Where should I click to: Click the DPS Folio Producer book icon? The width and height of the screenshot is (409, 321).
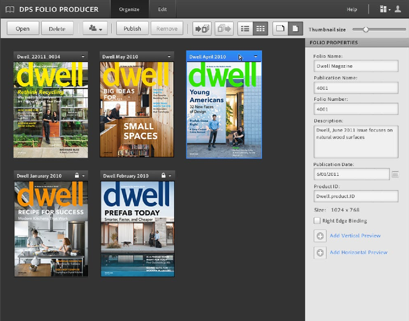10,10
